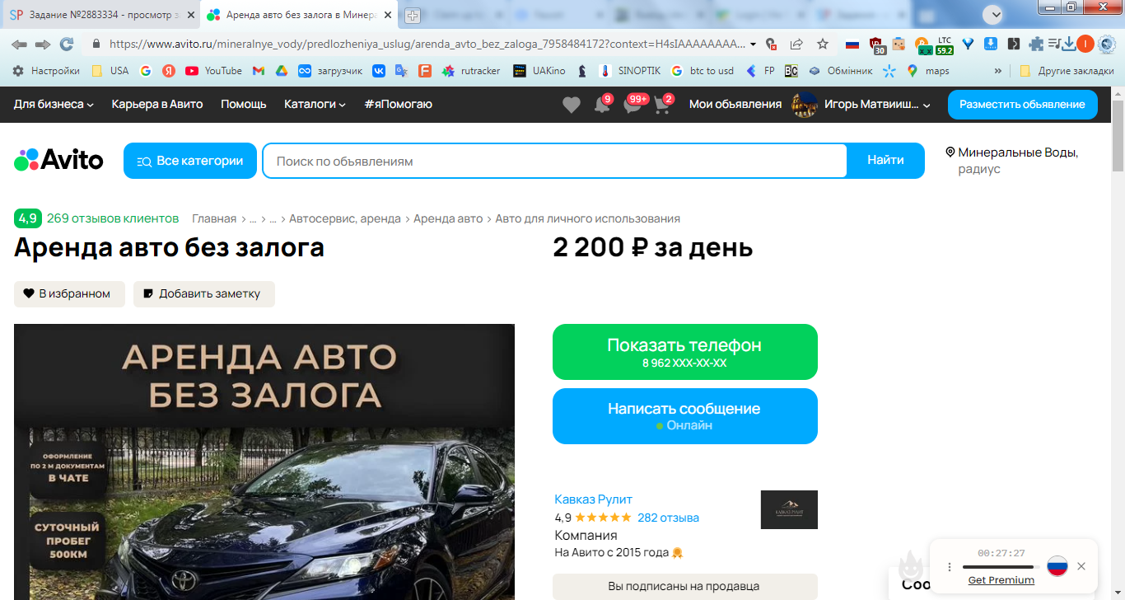
Task: Click the share page icon in address bar
Action: click(x=796, y=44)
